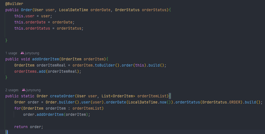
Task: Click the static keyword
Action: point(27,96)
